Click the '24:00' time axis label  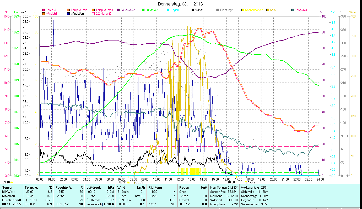click(320, 179)
